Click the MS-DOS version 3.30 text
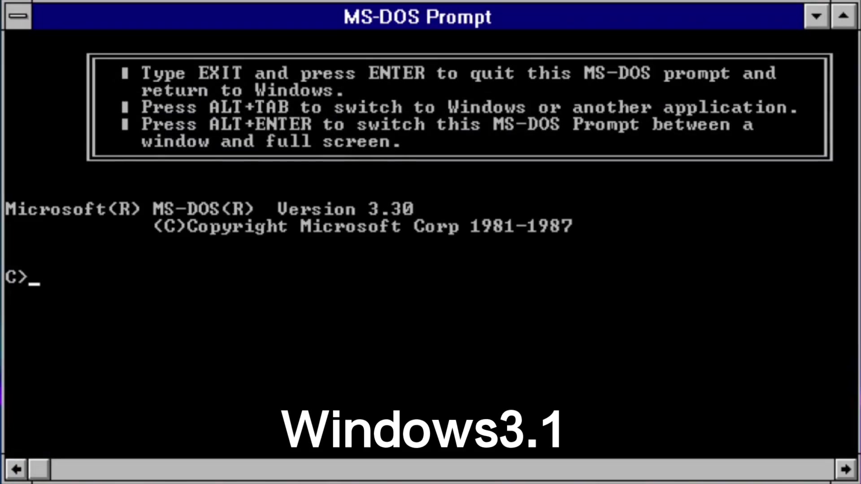The width and height of the screenshot is (861, 484). [210, 208]
